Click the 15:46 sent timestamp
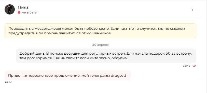This screenshot has height=93, width=207. (x=187, y=66)
